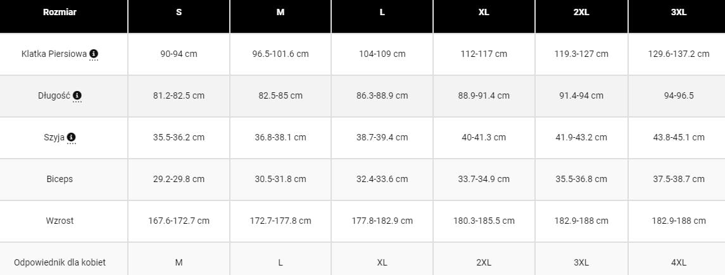Image resolution: width=725 pixels, height=275 pixels.
Task: Click the Klatka Piersiowa row label
Action: 54,54
